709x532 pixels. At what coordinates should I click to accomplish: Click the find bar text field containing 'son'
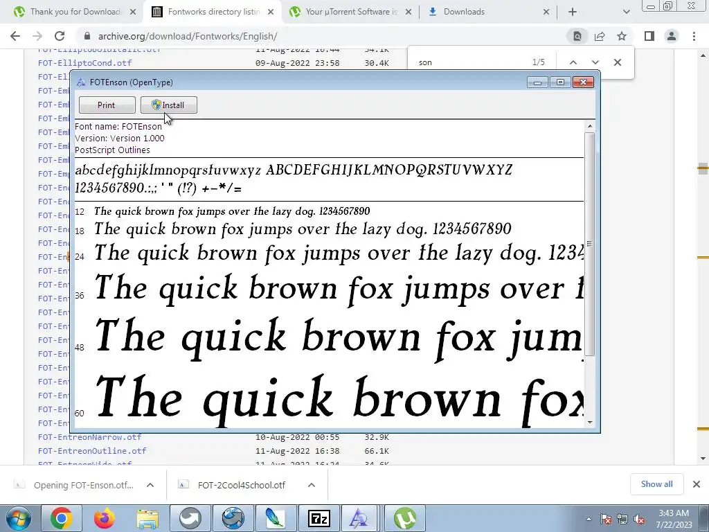470,62
